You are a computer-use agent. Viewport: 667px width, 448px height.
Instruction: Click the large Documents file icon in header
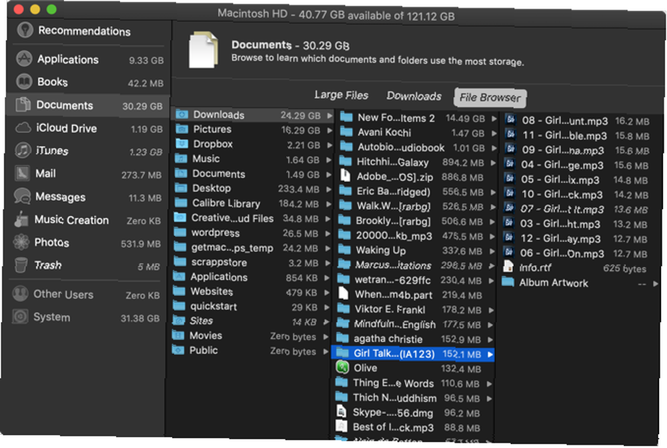tap(203, 49)
